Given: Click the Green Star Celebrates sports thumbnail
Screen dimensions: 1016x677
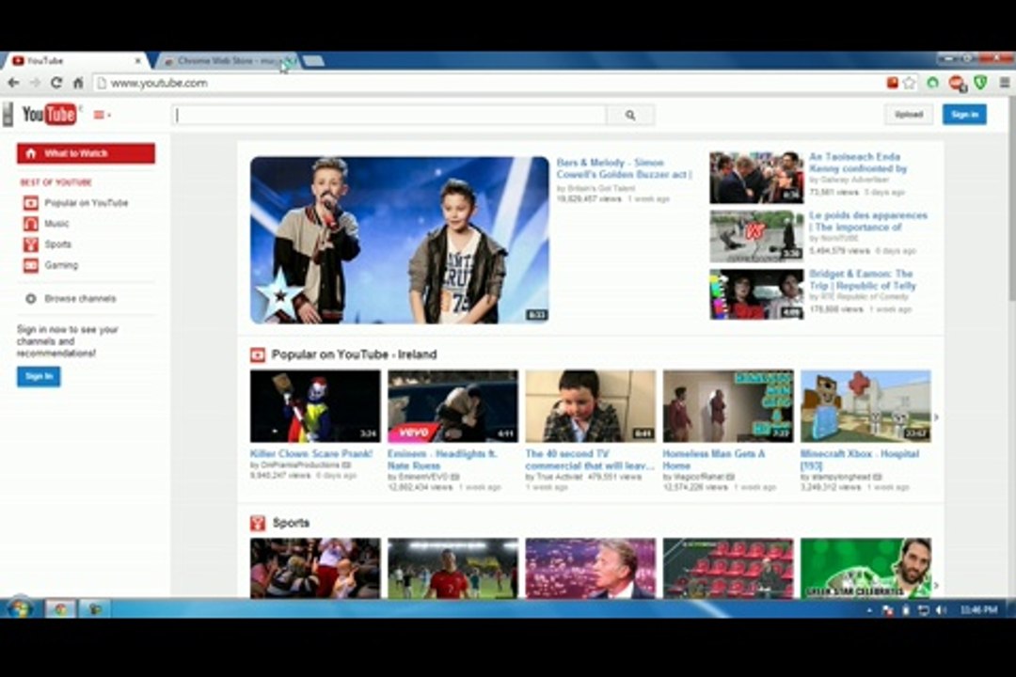Looking at the screenshot, I should point(865,568).
